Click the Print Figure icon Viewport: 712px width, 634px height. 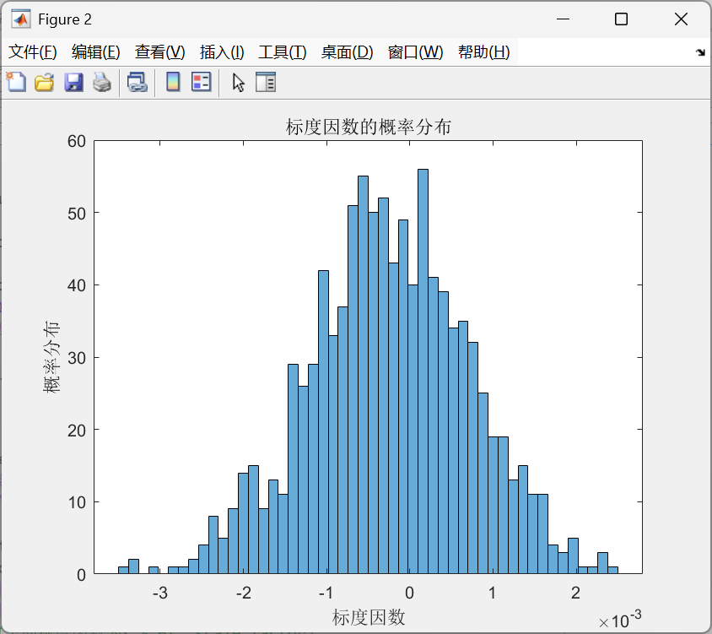point(102,82)
